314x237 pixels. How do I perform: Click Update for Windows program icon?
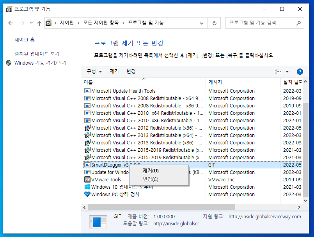pos(87,172)
